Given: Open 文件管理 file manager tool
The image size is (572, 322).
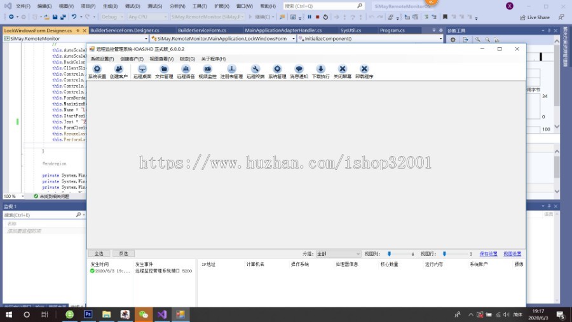Looking at the screenshot, I should pos(164,71).
